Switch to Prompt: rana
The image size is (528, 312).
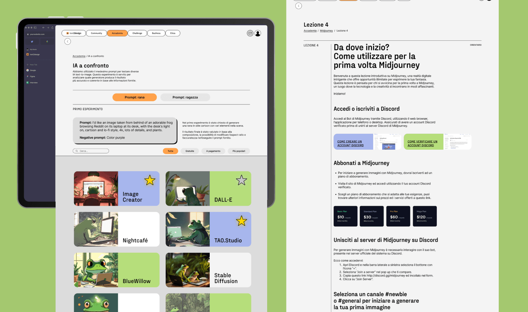135,97
